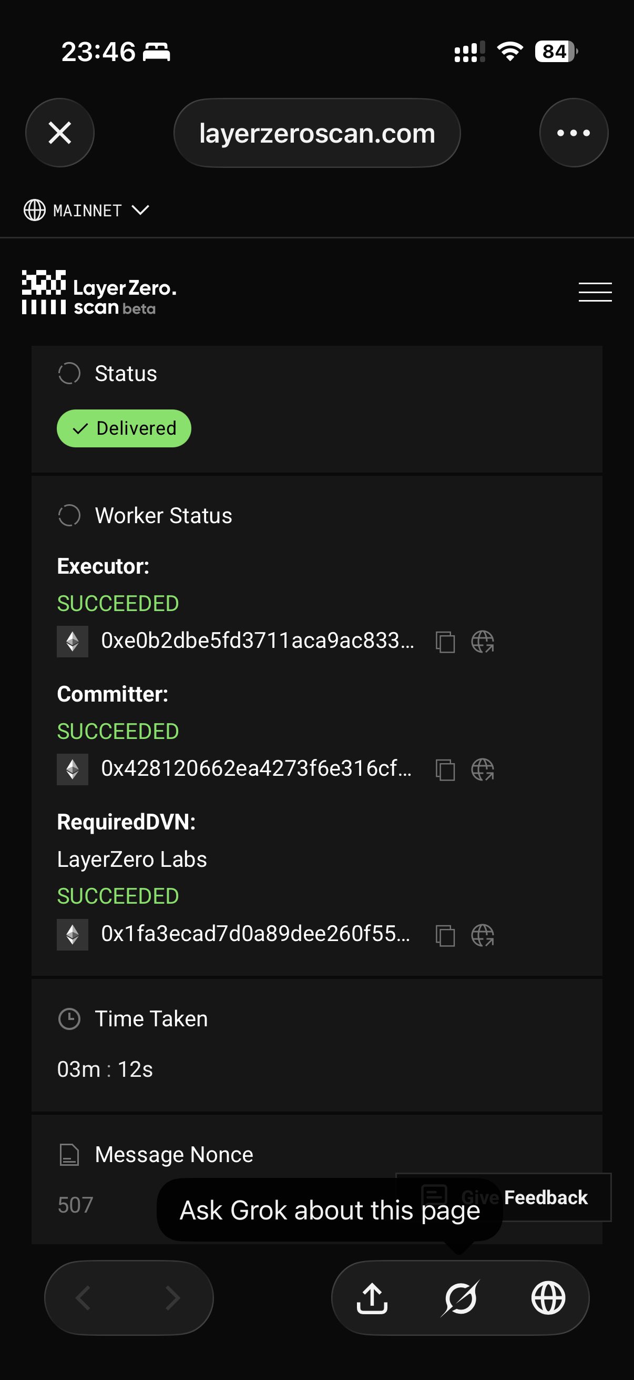Open in browser via globe icon
Screen dimensions: 634x1380
click(548, 1298)
